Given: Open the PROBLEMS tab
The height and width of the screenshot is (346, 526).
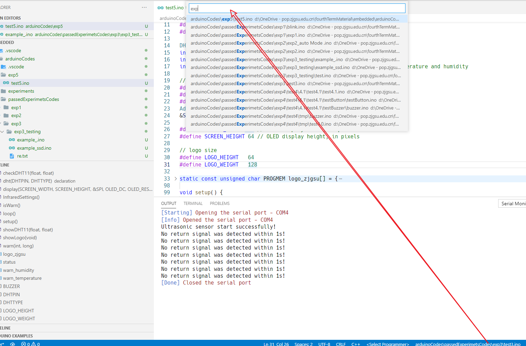Looking at the screenshot, I should (x=219, y=203).
